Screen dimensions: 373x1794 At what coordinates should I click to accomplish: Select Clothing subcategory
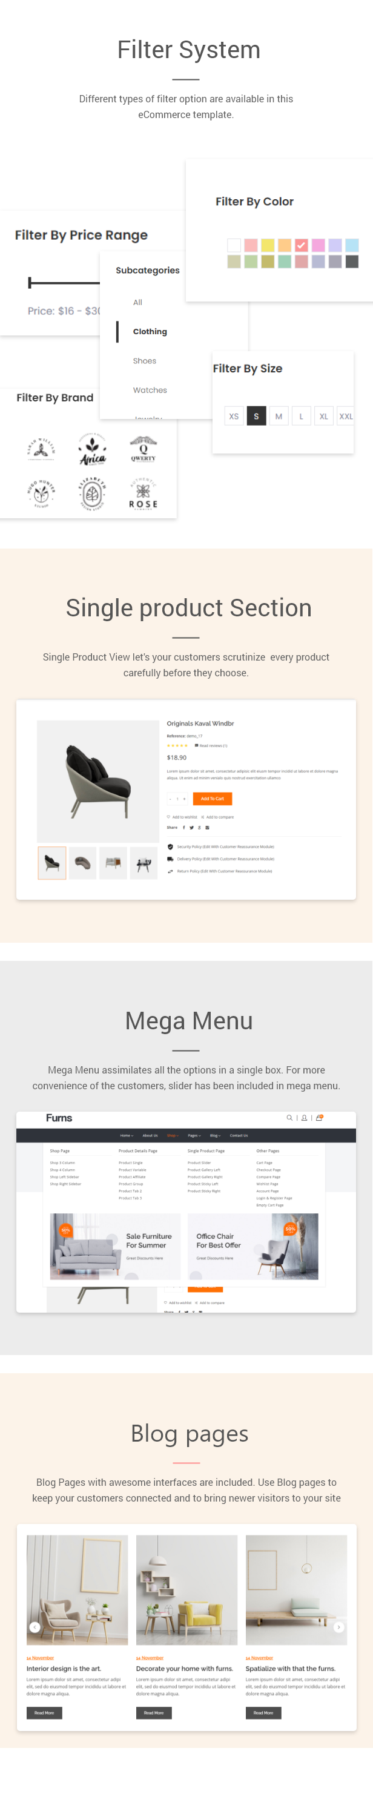click(150, 332)
